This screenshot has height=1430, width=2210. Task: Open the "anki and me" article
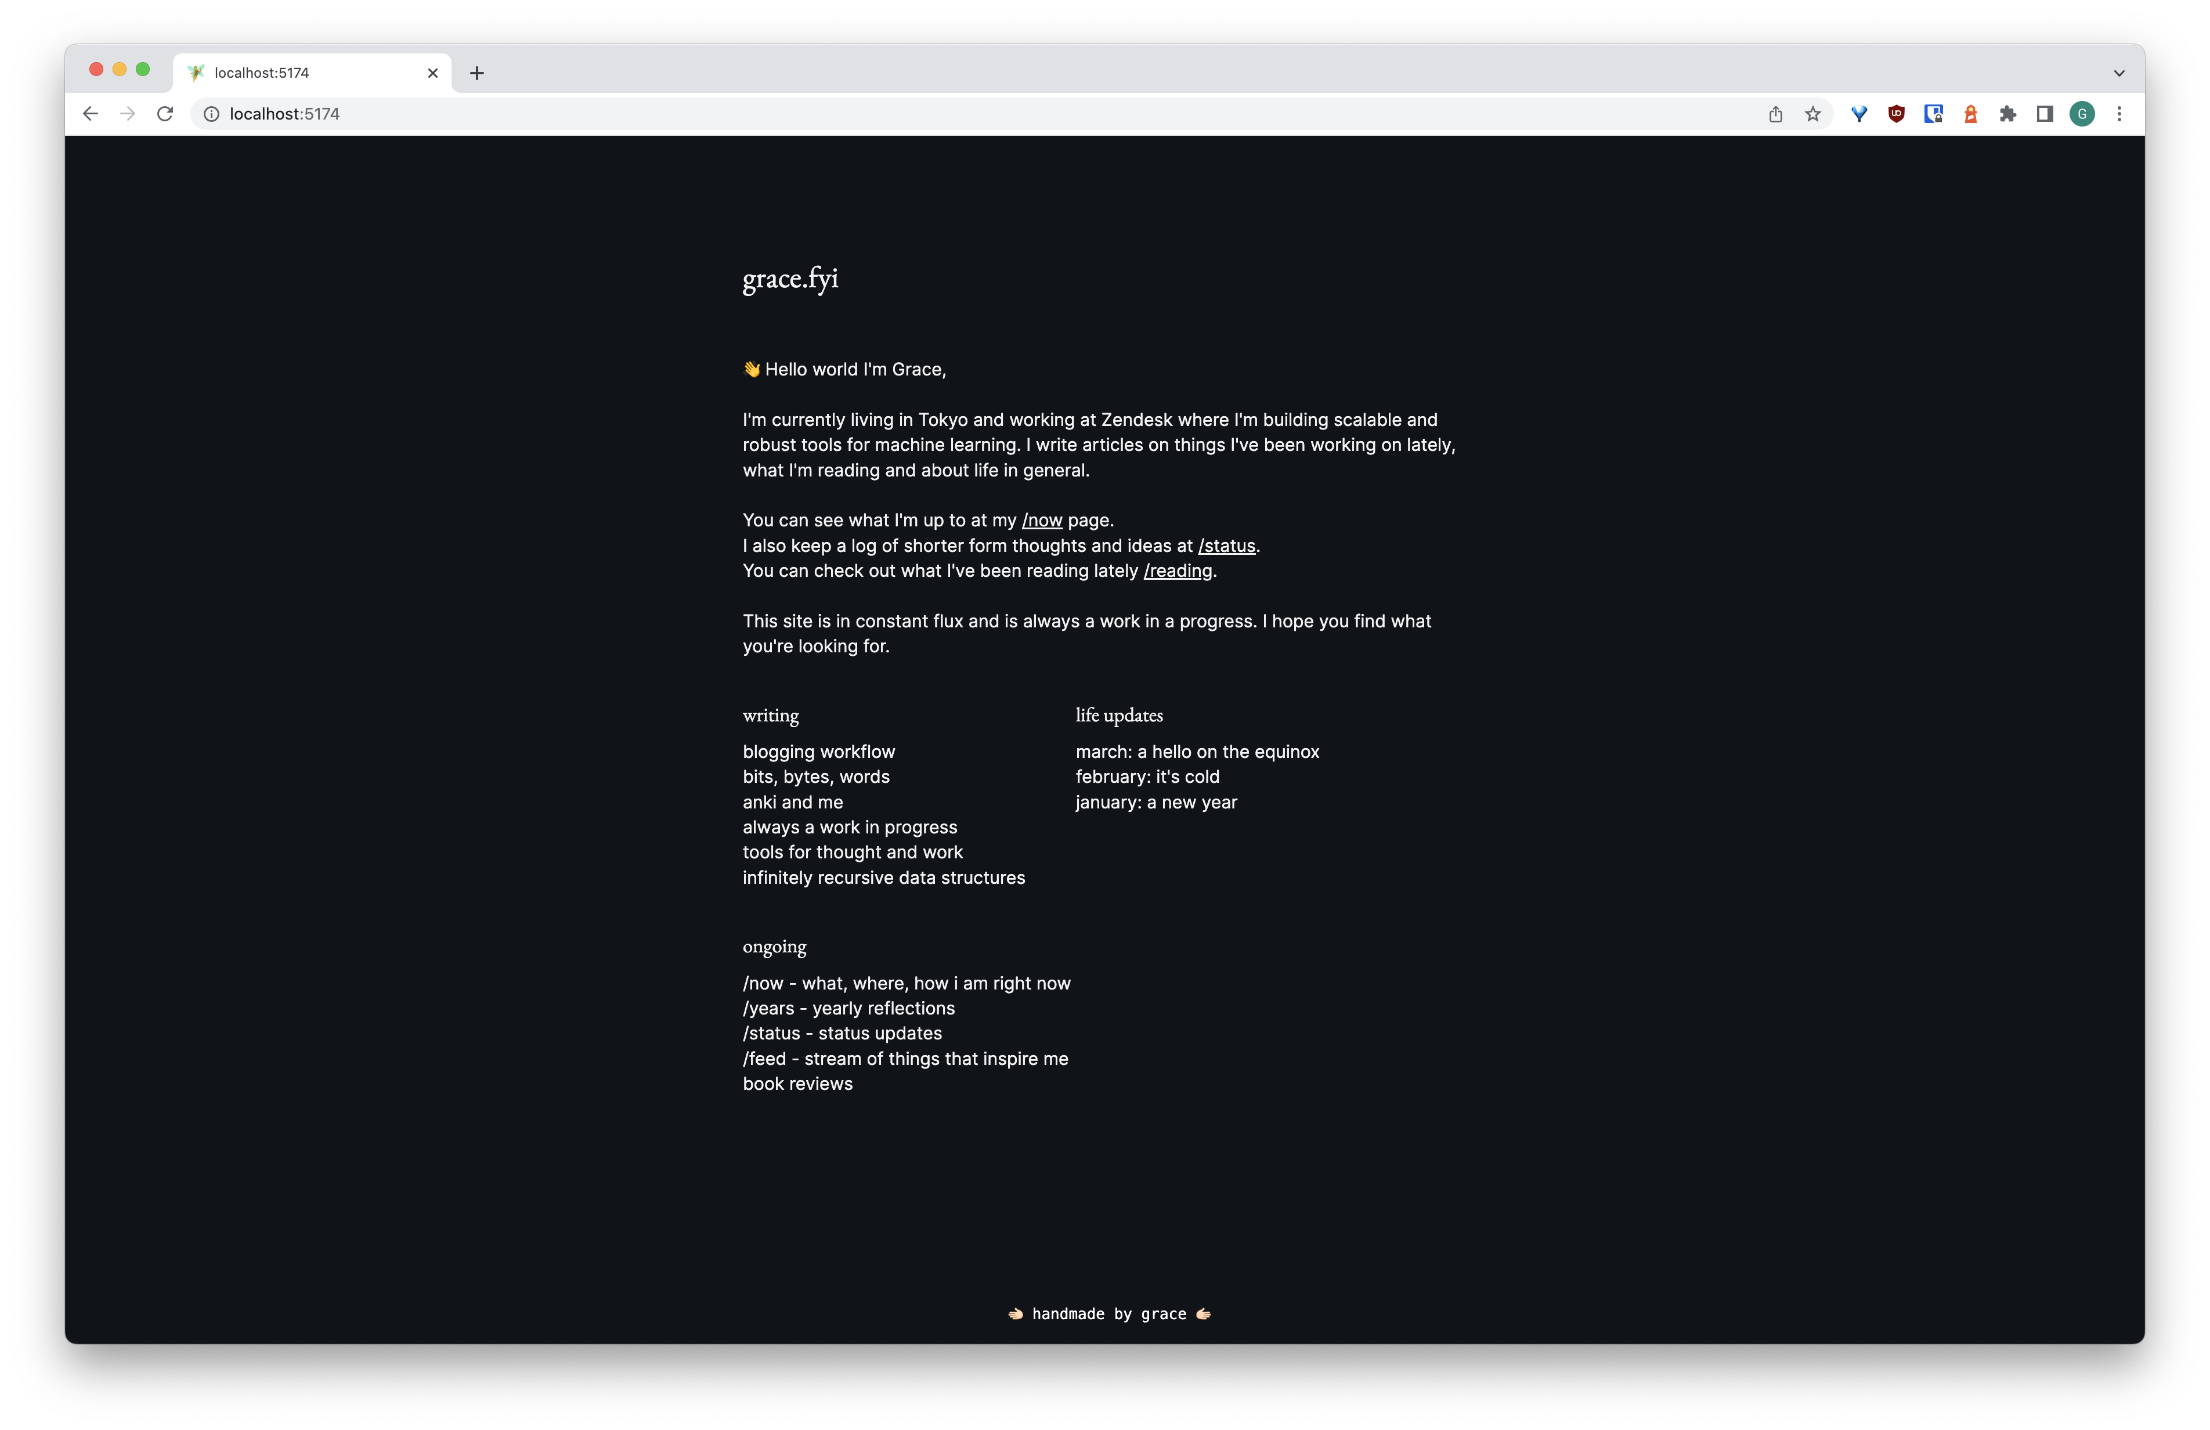pos(792,802)
